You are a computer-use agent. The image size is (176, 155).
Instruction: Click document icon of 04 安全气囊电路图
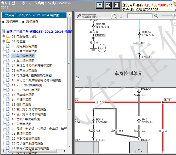click(8, 51)
